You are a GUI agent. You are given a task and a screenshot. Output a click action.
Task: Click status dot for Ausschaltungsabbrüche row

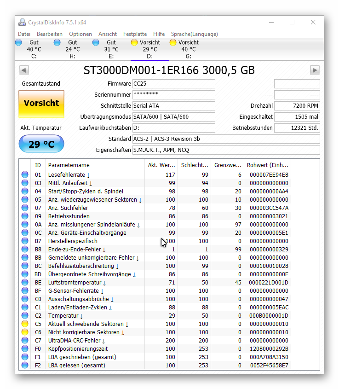tap(25, 299)
